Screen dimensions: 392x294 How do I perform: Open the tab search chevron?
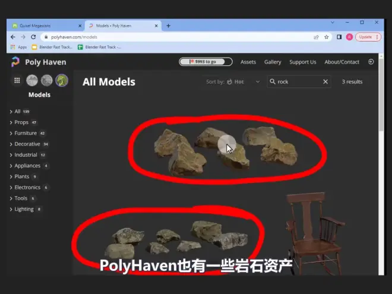[333, 23]
